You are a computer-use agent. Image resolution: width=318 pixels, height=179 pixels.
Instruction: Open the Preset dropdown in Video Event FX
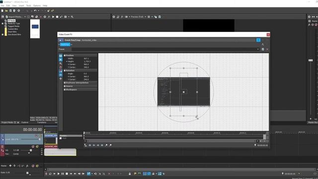[x=258, y=49]
